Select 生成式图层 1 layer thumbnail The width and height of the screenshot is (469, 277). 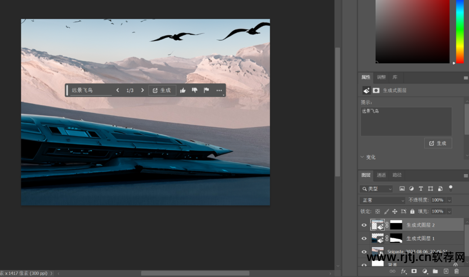377,238
